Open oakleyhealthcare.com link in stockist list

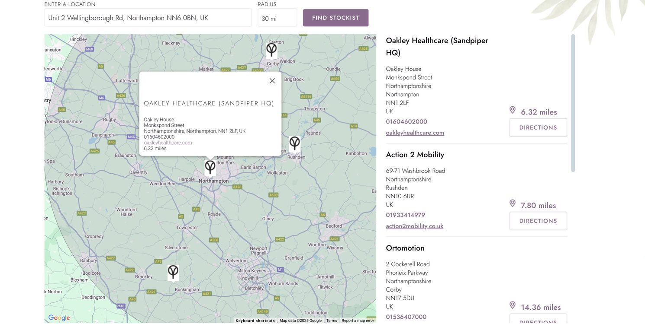tap(415, 133)
